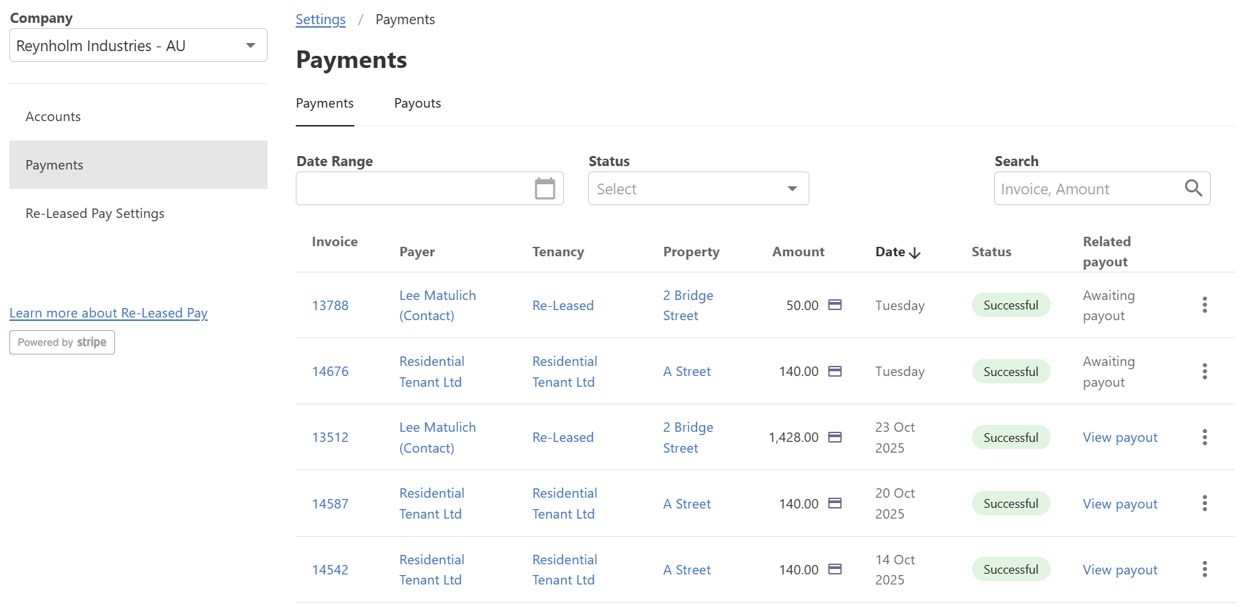Click the Powered by Stripe button
Viewport: 1243px width, 606px height.
coord(62,342)
